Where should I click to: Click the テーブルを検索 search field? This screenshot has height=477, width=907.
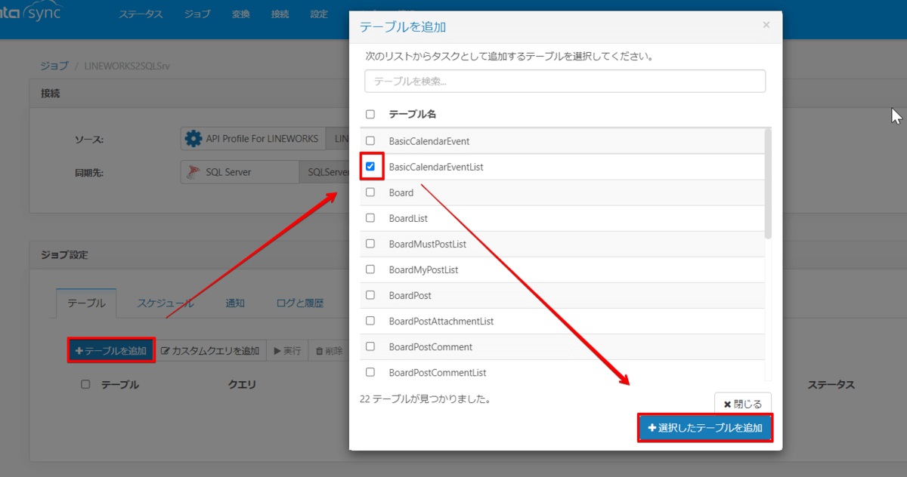(x=565, y=82)
